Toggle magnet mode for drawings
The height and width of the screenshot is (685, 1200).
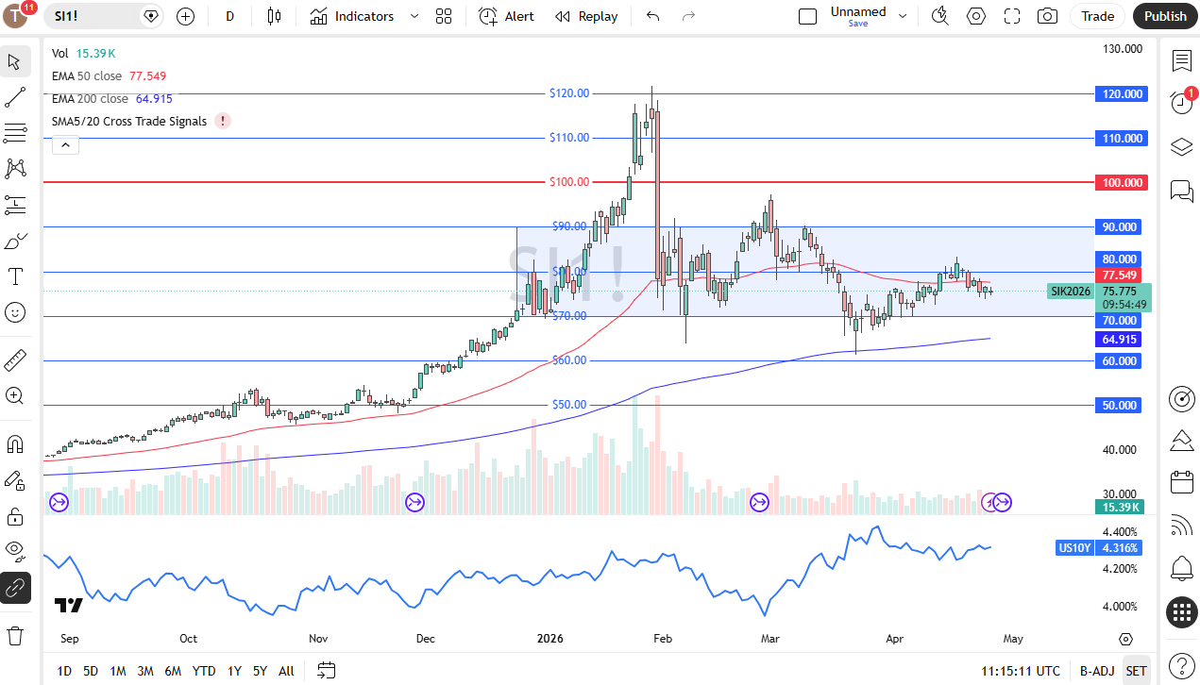pyautogui.click(x=15, y=443)
